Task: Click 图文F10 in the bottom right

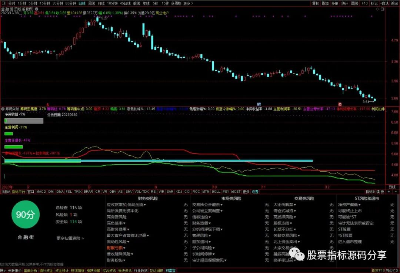Action: pyautogui.click(x=378, y=271)
